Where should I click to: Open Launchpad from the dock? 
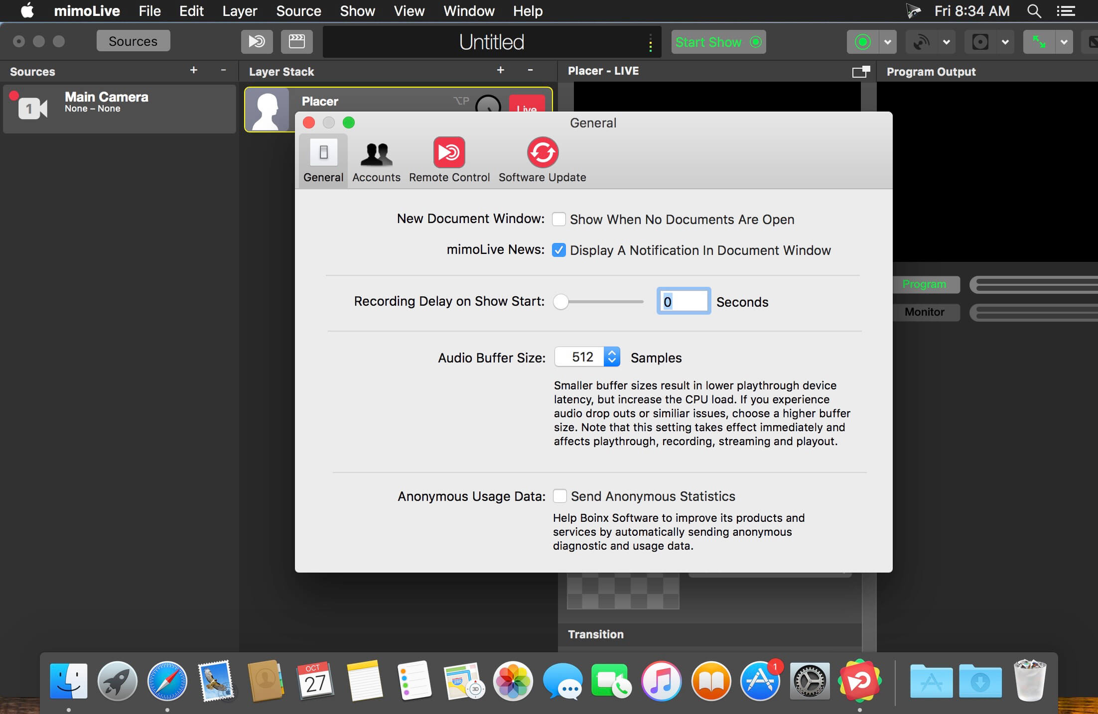tap(118, 681)
